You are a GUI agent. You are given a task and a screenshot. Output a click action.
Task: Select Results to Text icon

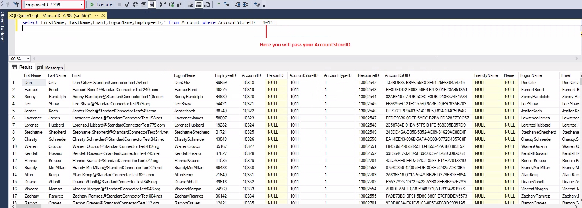point(191,4)
